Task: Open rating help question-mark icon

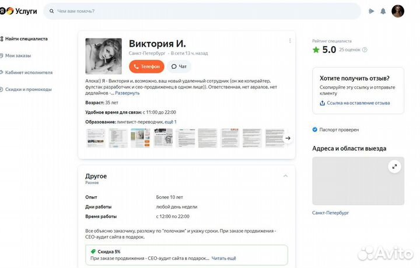Action: coord(365,50)
